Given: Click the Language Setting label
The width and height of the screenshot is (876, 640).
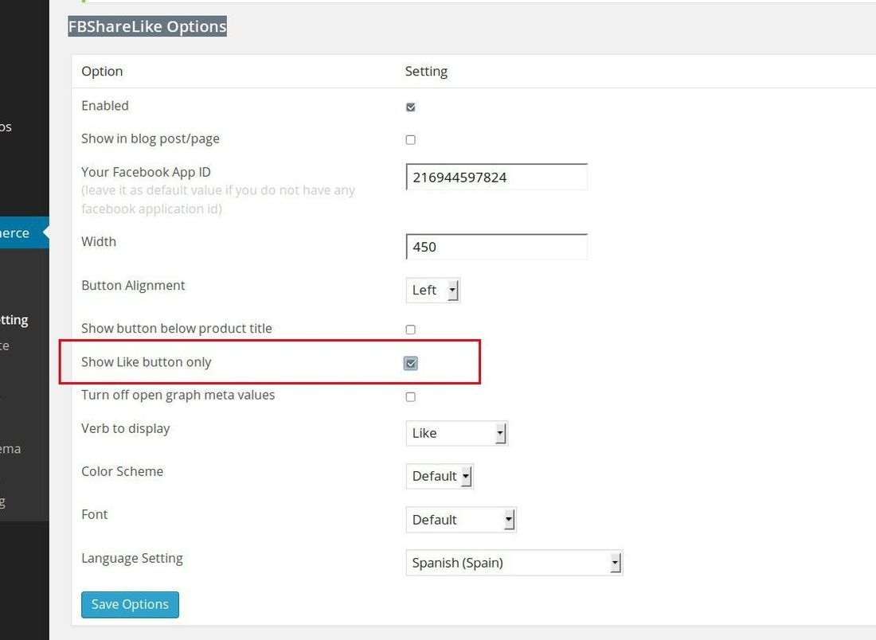Looking at the screenshot, I should coord(132,559).
